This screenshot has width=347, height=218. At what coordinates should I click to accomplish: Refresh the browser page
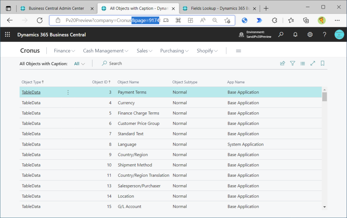(x=40, y=20)
